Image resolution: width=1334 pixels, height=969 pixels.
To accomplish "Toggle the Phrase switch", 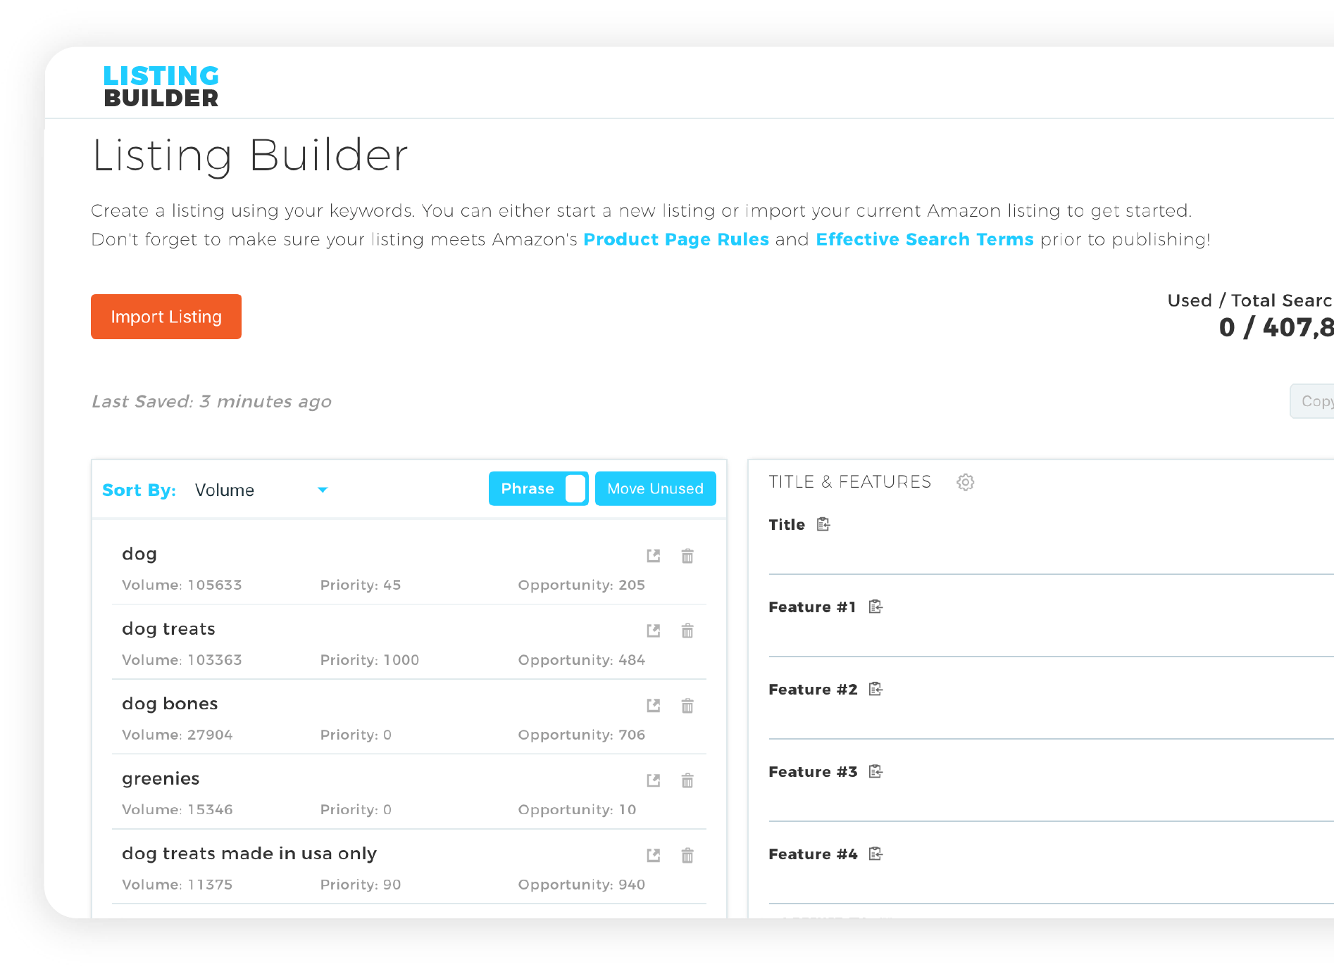I will pyautogui.click(x=574, y=488).
